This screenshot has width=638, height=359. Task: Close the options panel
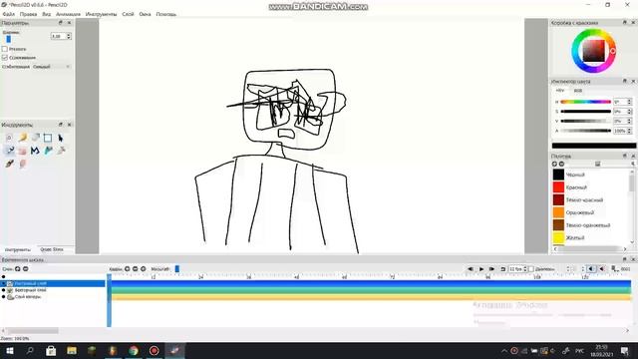tap(69, 23)
